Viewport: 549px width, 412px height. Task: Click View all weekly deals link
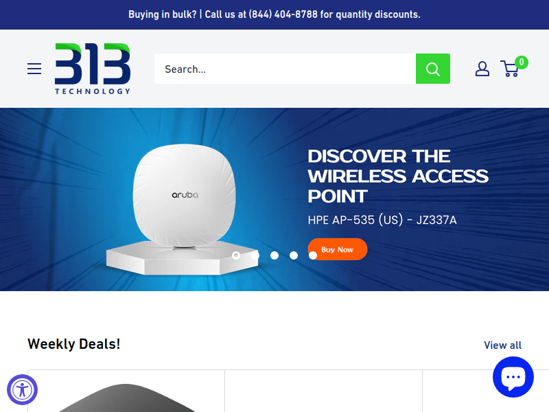(x=502, y=345)
